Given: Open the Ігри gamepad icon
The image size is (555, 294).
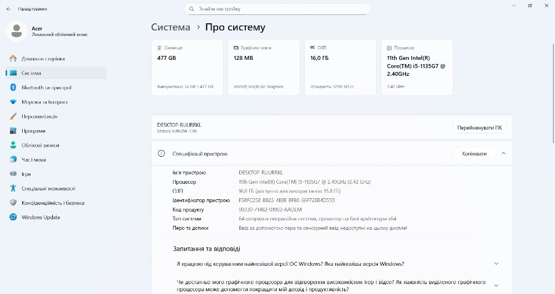Looking at the screenshot, I should click(13, 174).
